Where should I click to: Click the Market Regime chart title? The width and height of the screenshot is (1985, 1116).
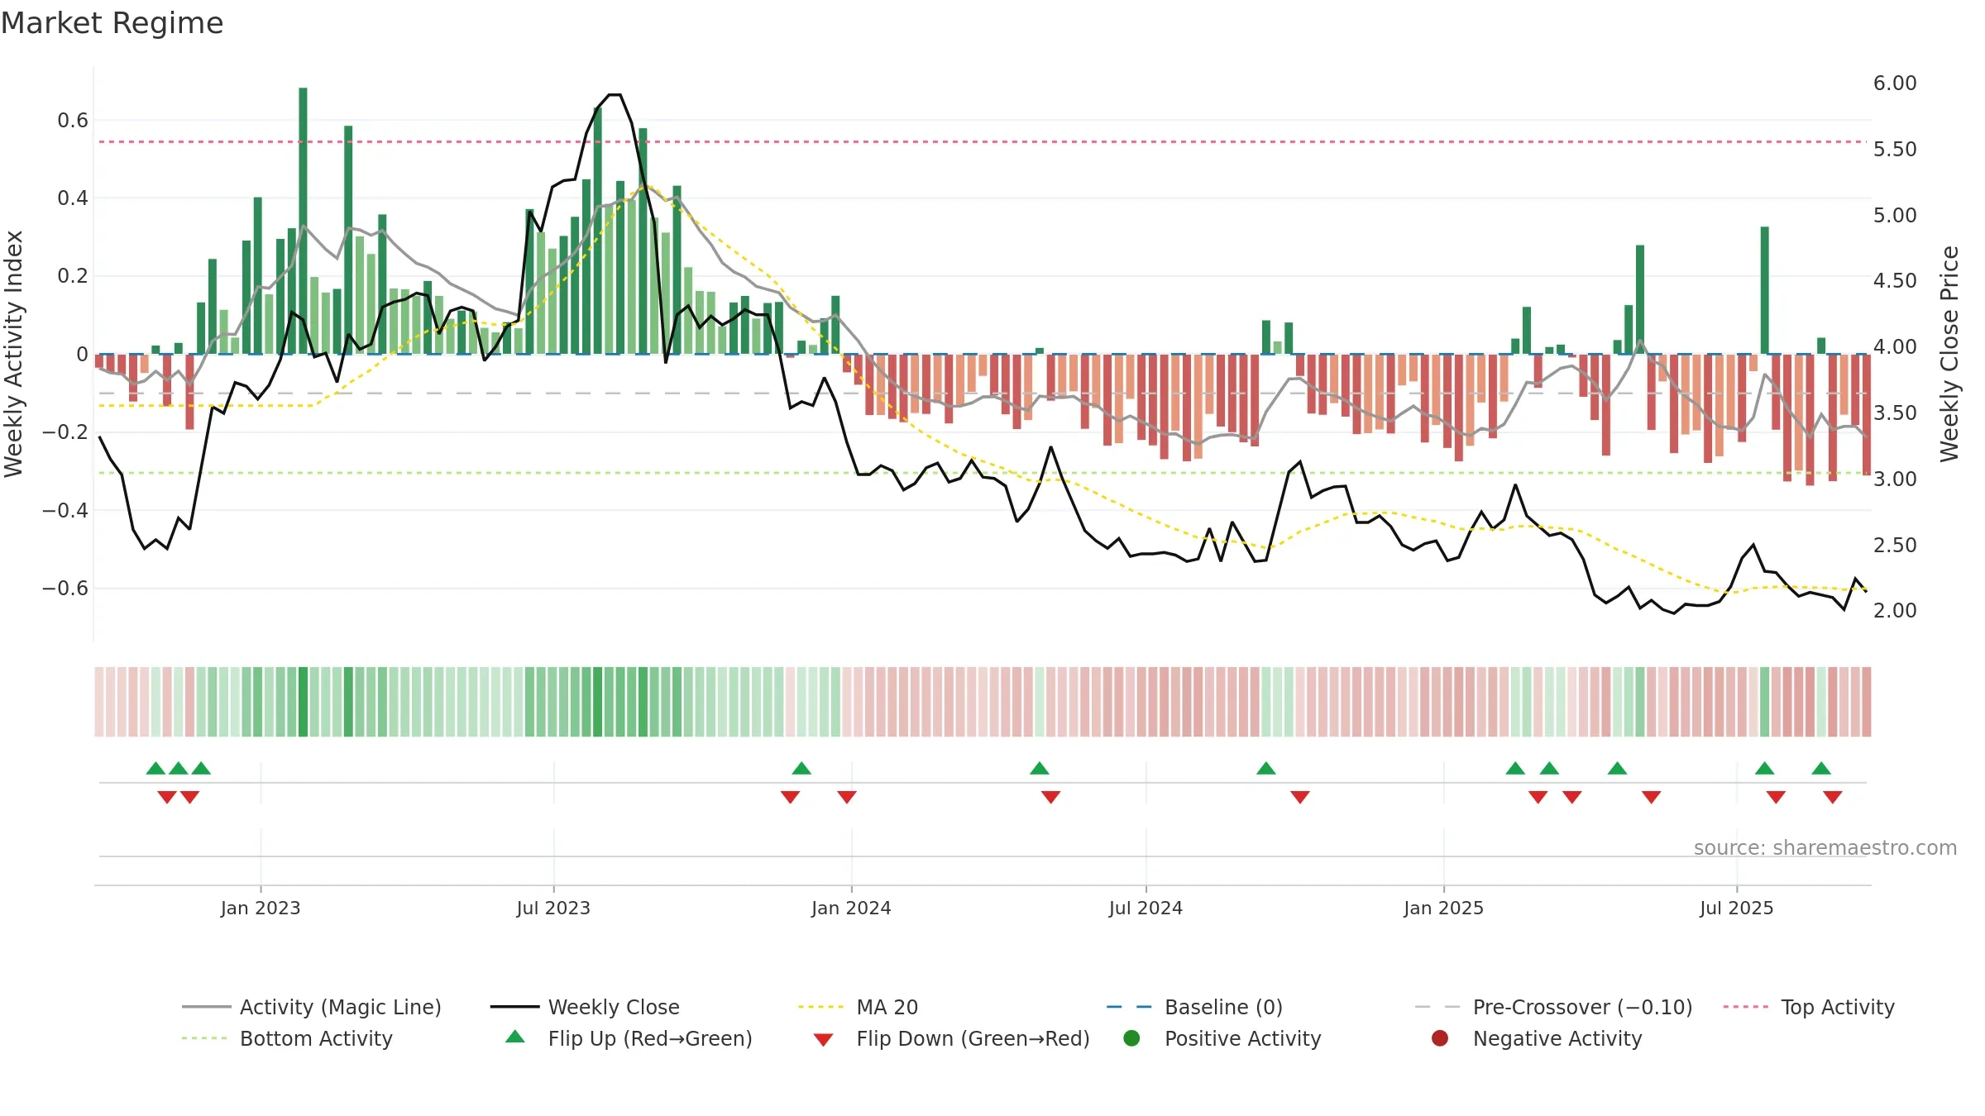[x=112, y=23]
